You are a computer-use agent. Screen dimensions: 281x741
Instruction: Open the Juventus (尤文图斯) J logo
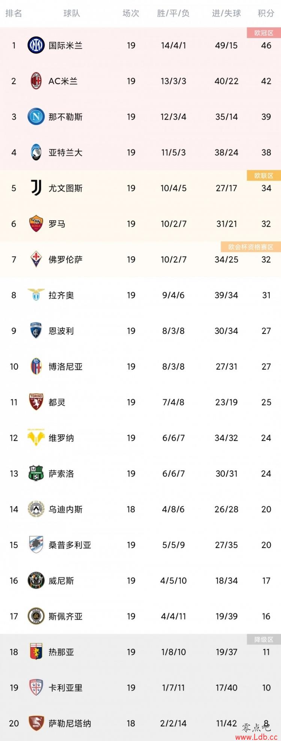(36, 188)
